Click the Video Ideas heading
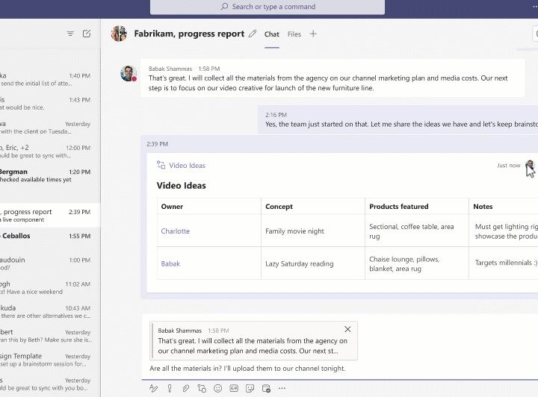The width and height of the screenshot is (538, 397). pyautogui.click(x=181, y=185)
